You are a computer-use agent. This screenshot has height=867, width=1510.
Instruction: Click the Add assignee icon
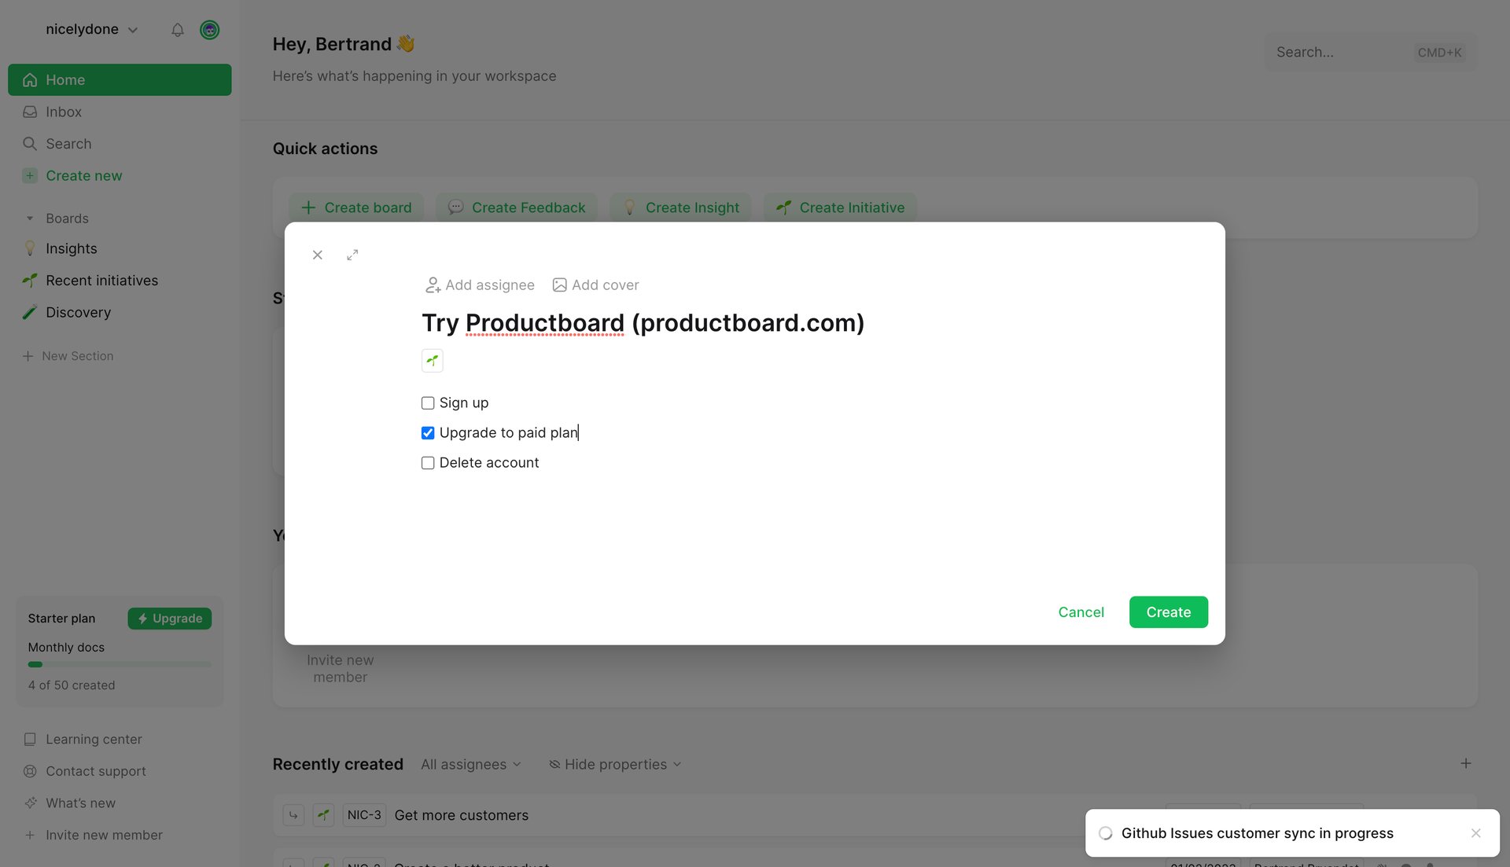[433, 285]
